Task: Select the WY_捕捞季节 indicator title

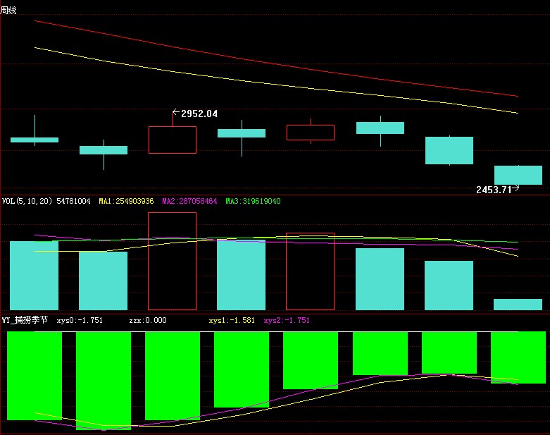Action: [x=25, y=320]
